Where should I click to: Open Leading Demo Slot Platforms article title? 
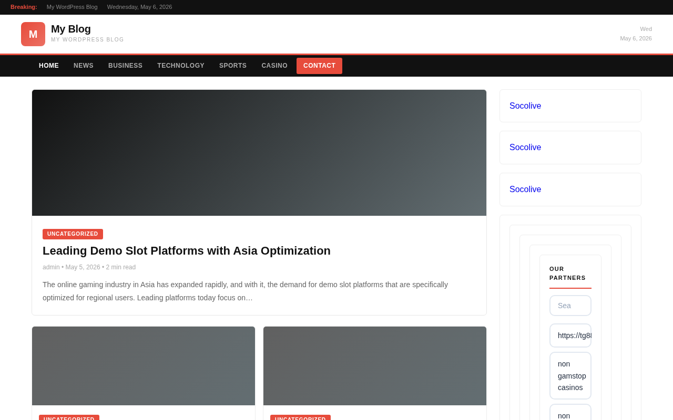[x=187, y=251]
